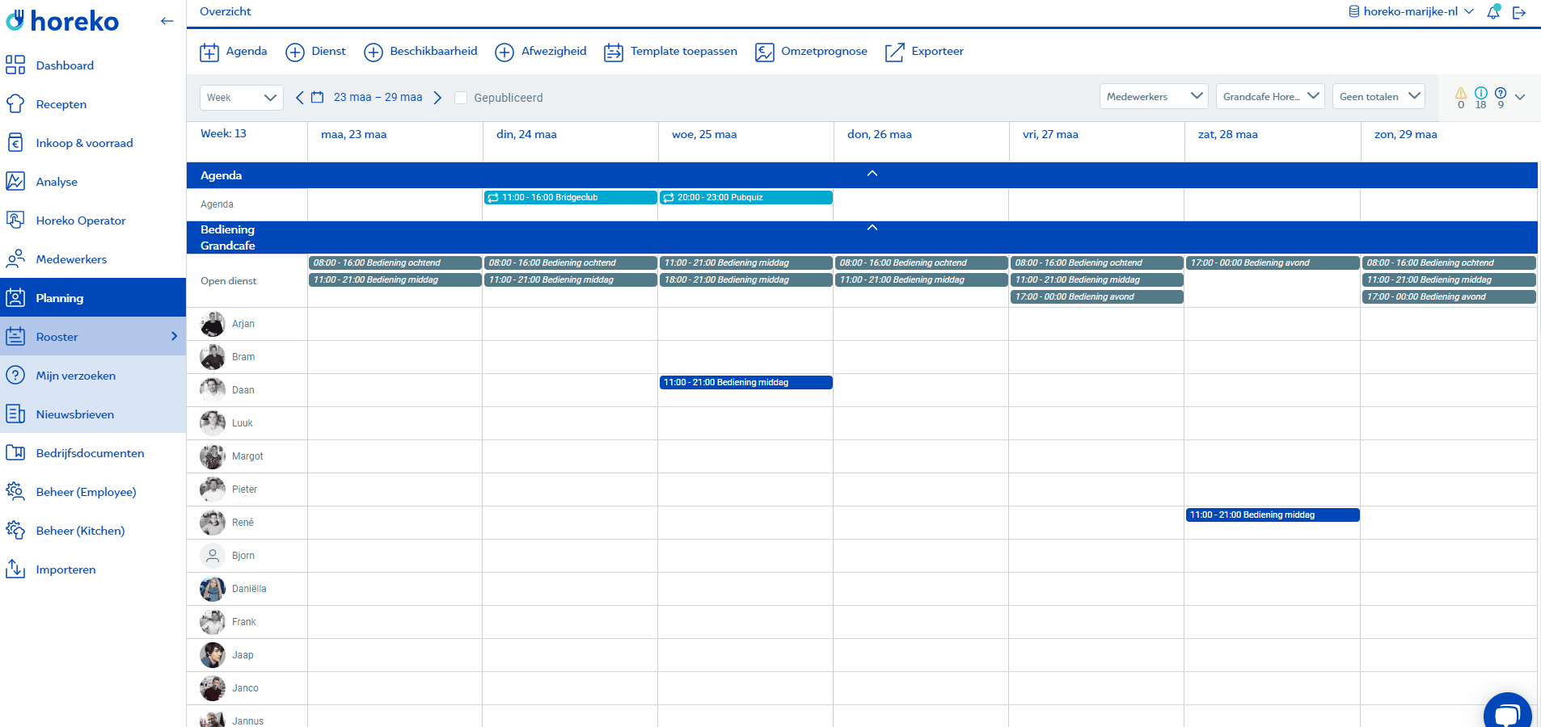
Task: Collapse the Agenda section with its chevron
Action: tap(872, 173)
